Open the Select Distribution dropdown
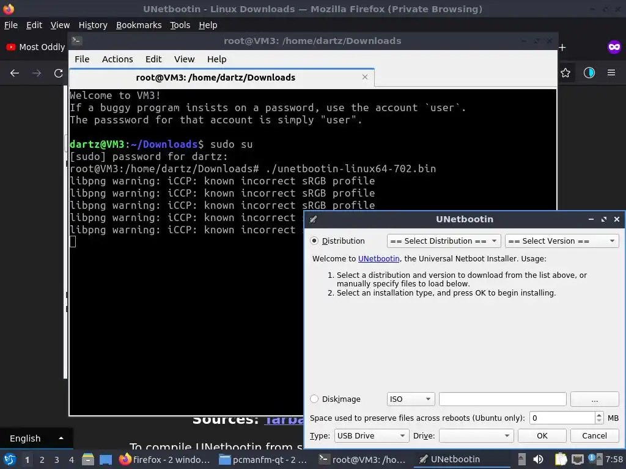This screenshot has width=626, height=469. (x=444, y=241)
